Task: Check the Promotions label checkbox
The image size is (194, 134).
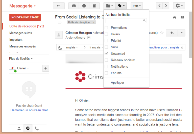Action: click(x=106, y=28)
